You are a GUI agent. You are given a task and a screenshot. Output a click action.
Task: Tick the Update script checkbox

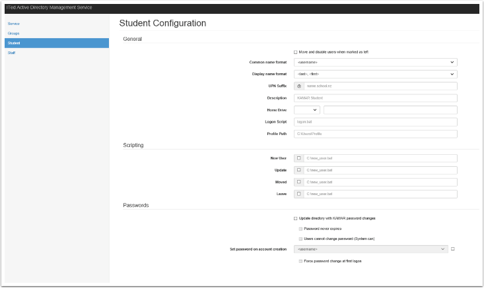[299, 170]
